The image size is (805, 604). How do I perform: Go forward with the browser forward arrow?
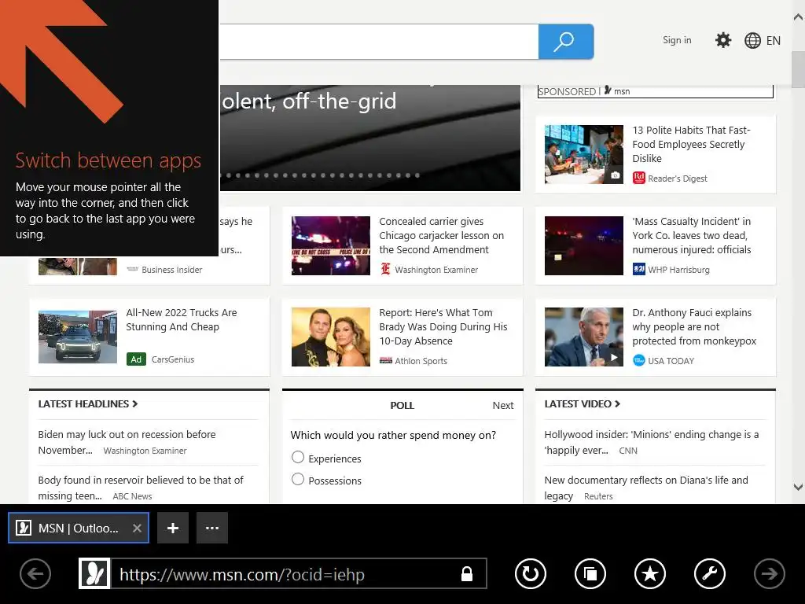point(769,573)
